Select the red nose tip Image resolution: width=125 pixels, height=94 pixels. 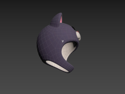click(78, 32)
